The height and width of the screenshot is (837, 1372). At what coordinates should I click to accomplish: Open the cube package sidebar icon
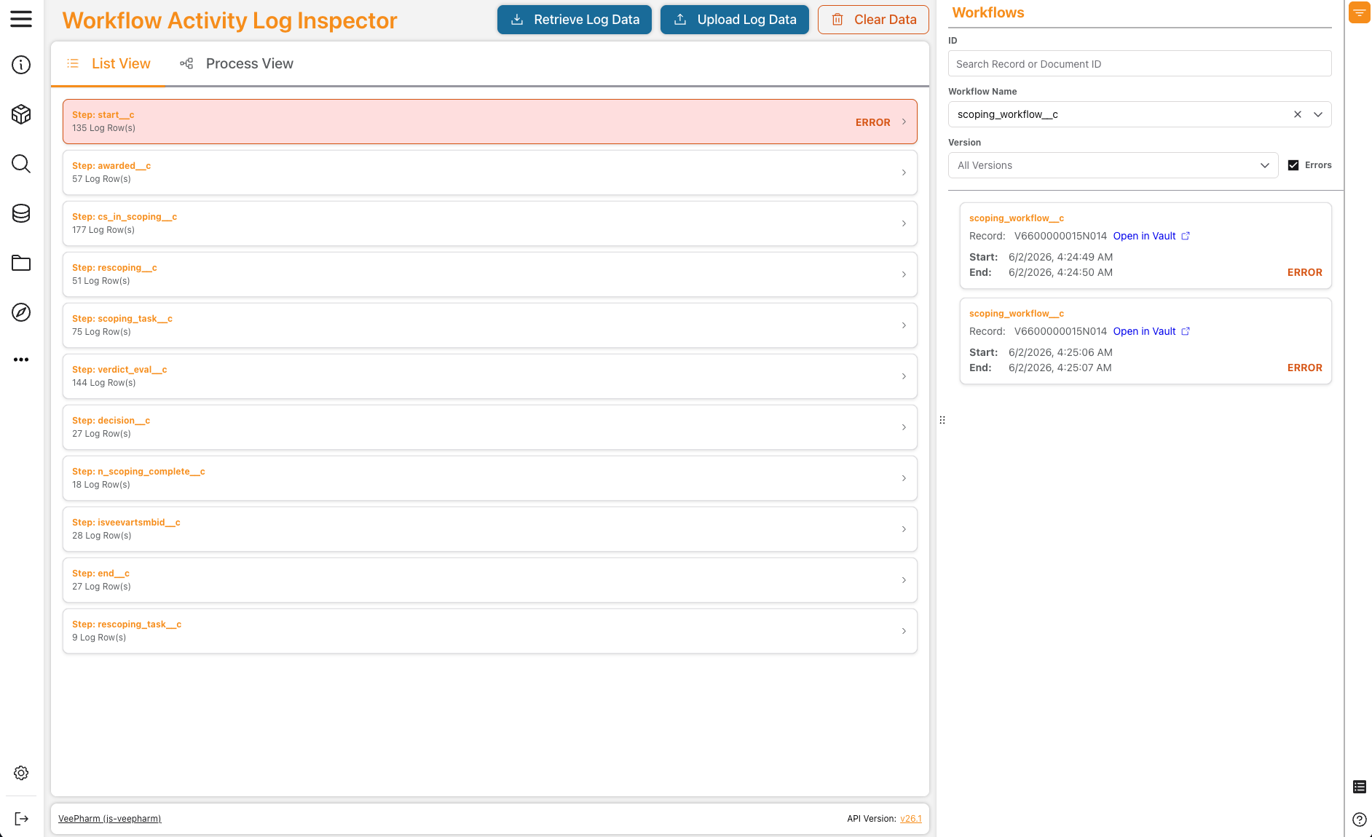pos(21,114)
